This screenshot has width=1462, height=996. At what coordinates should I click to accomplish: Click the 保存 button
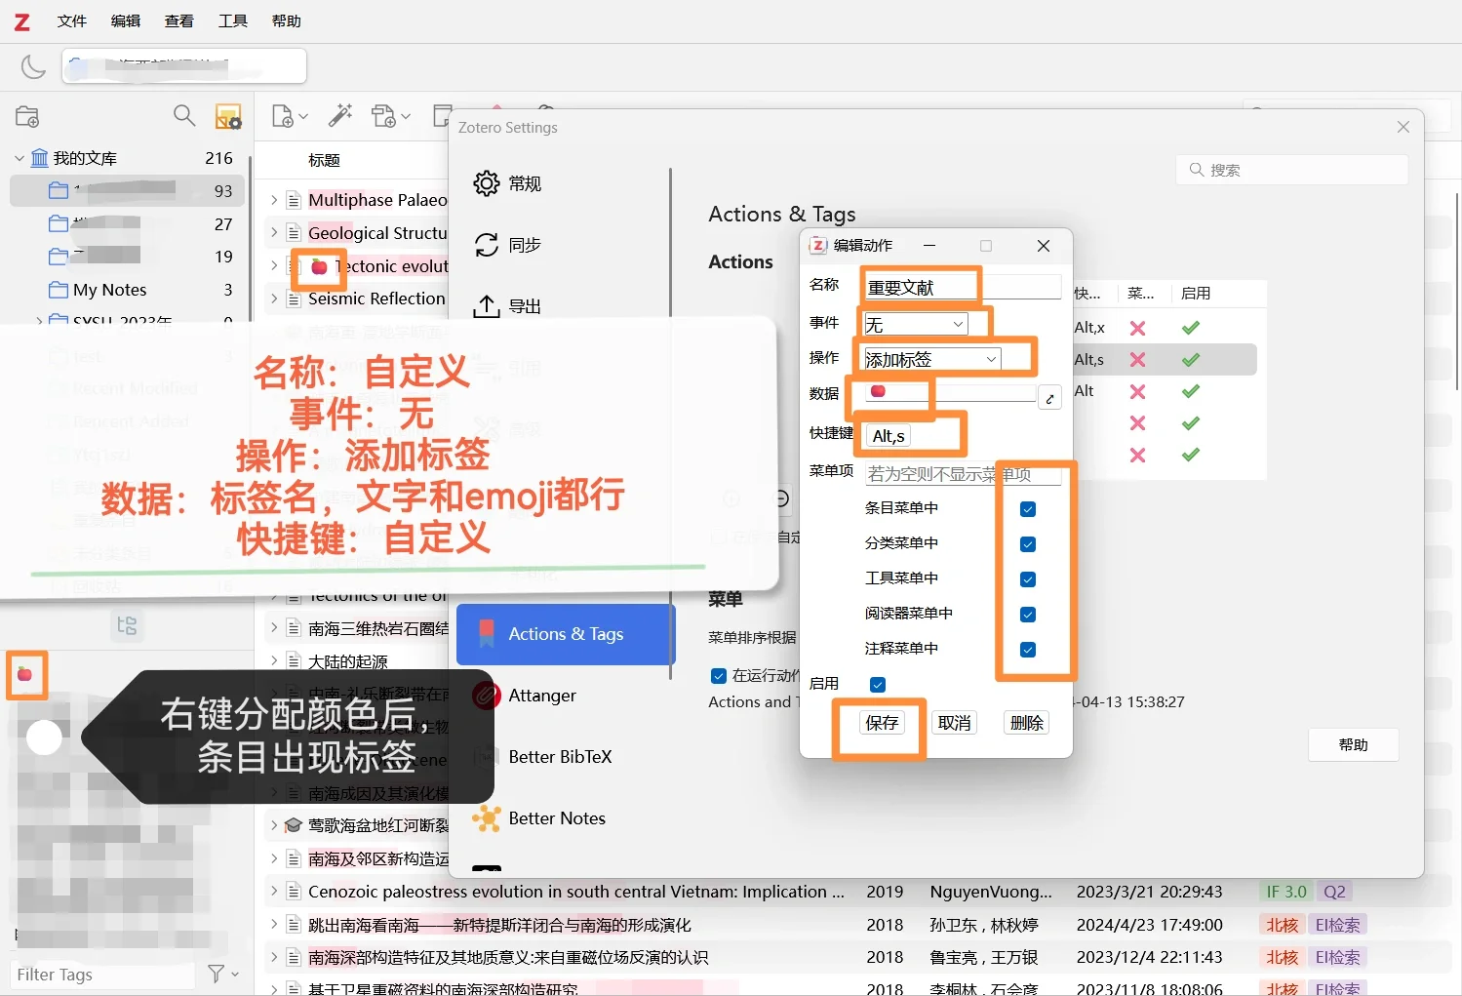[881, 722]
